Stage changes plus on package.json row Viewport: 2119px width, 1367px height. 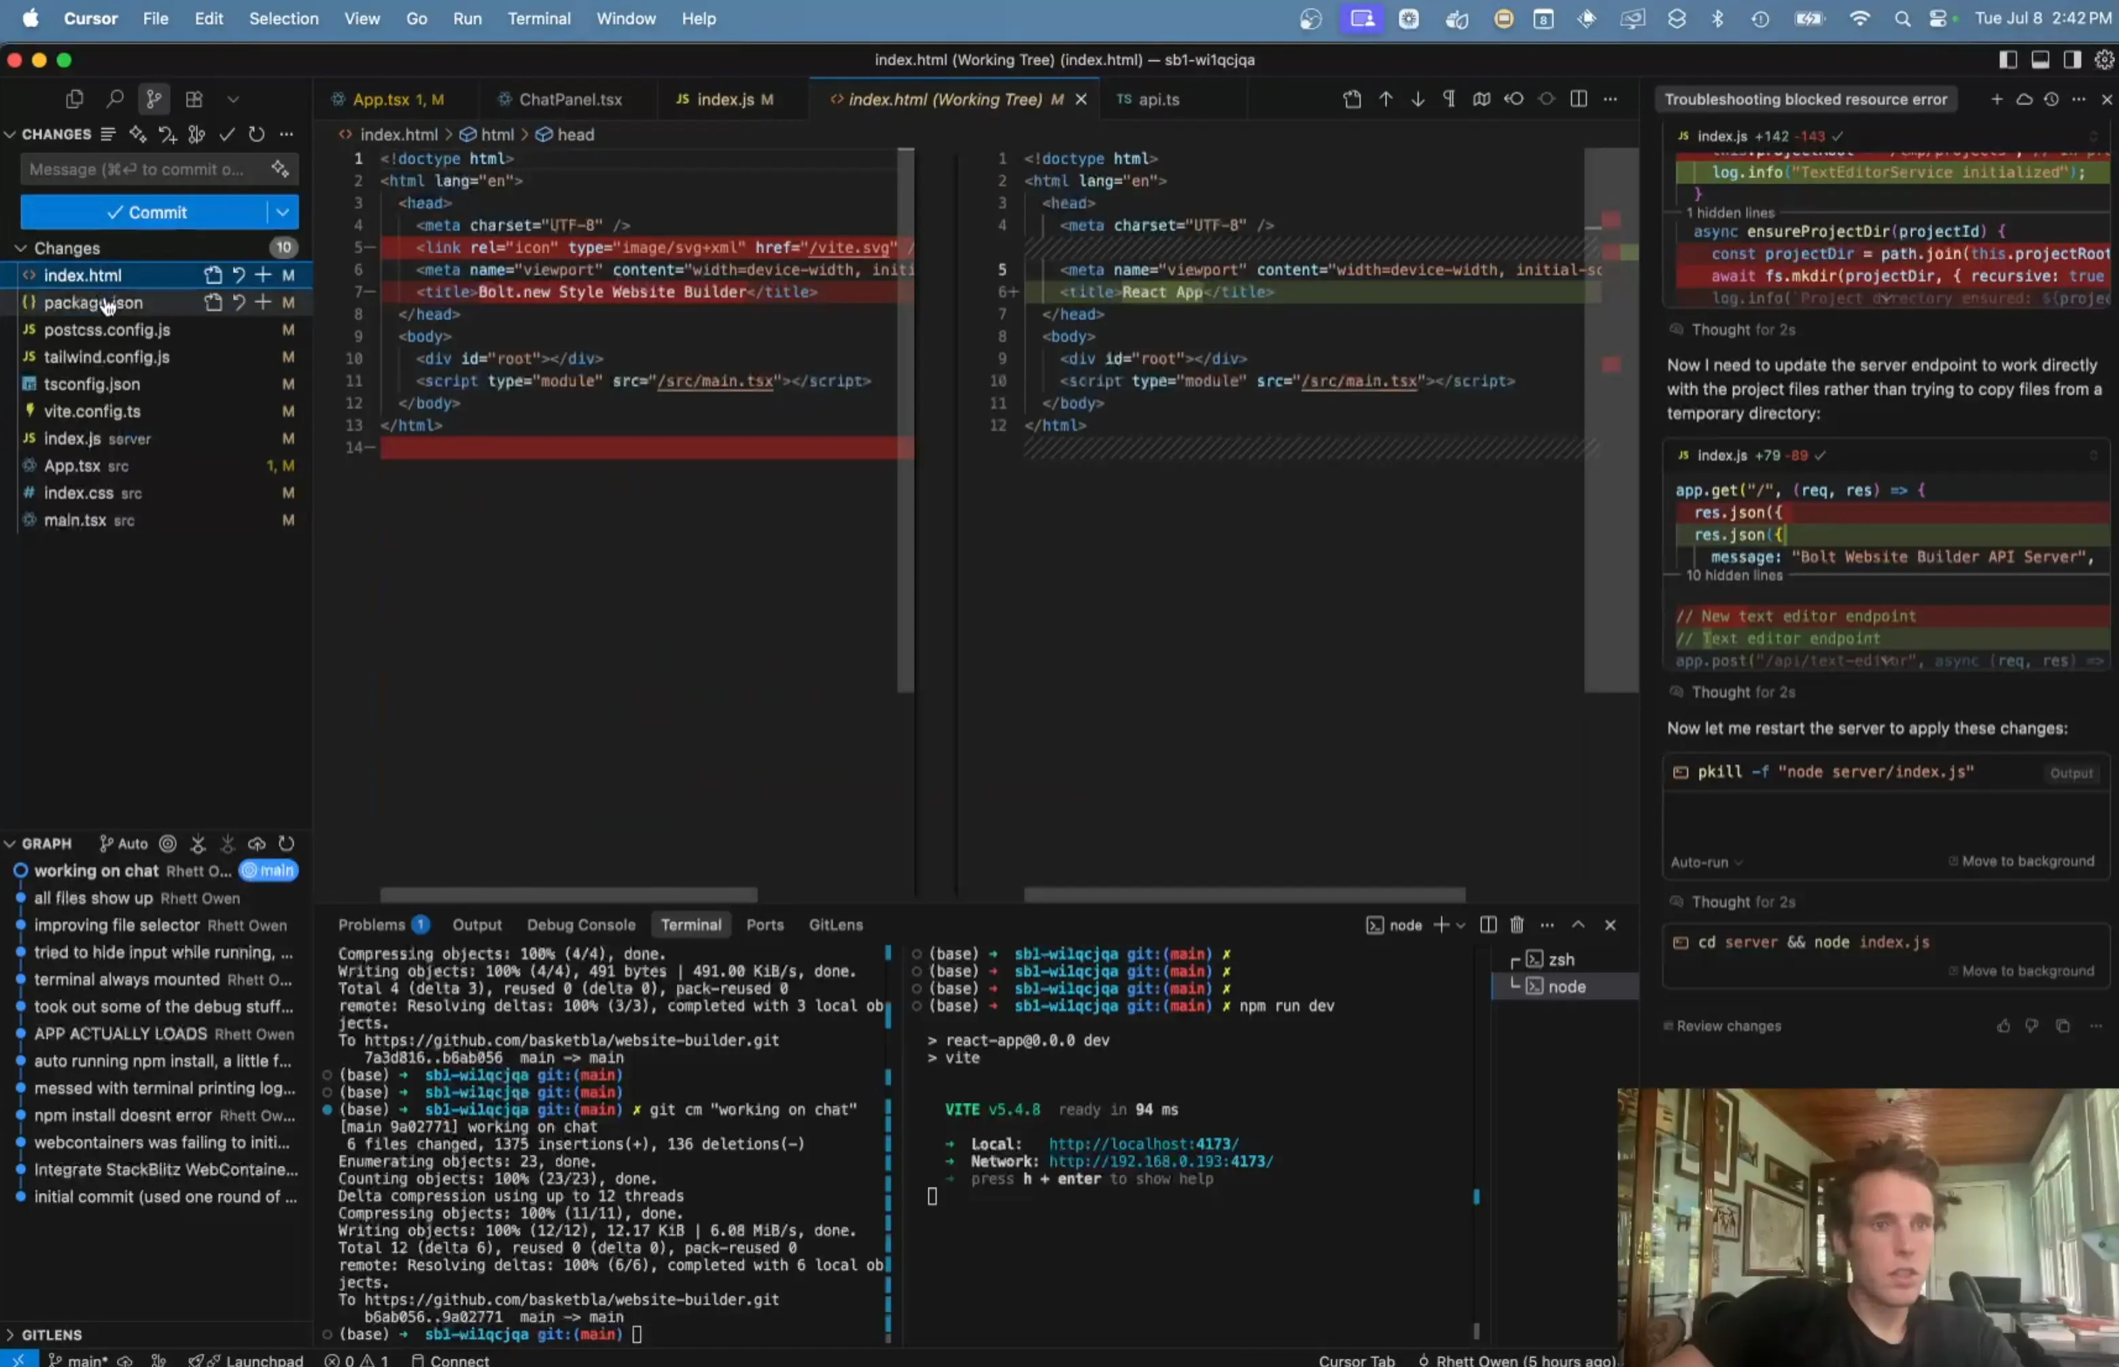coord(263,303)
